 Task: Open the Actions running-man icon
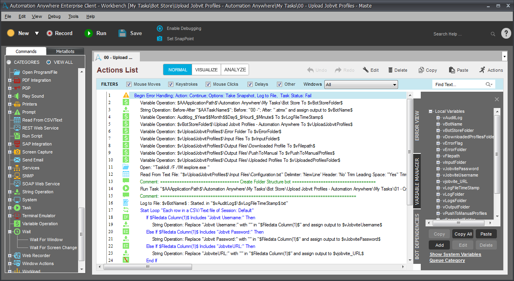pyautogui.click(x=482, y=70)
